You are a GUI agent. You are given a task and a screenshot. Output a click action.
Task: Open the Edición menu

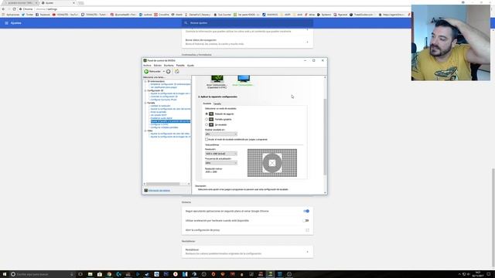pos(157,66)
